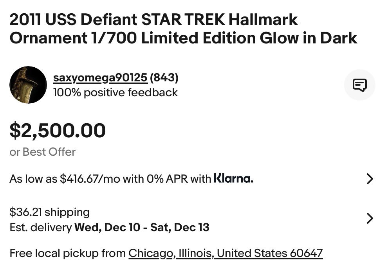
Task: Click the "$36.21 shipping" cost
Action: click(49, 212)
